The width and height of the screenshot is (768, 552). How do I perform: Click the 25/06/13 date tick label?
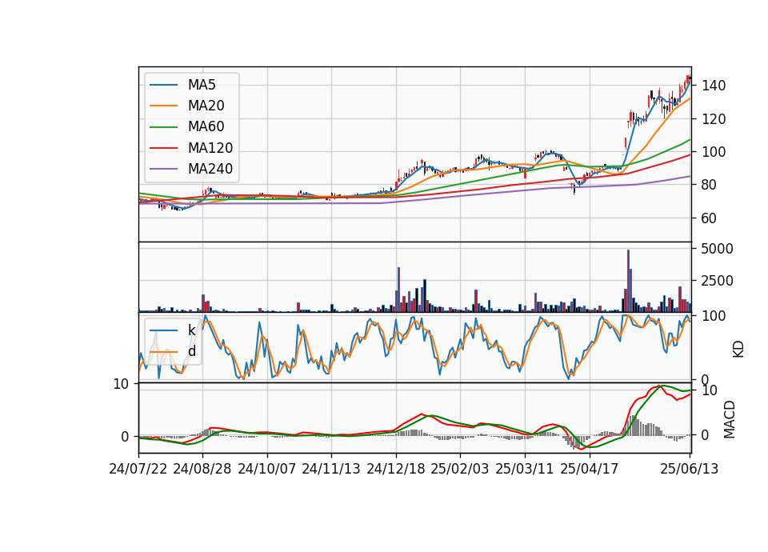[x=689, y=469]
